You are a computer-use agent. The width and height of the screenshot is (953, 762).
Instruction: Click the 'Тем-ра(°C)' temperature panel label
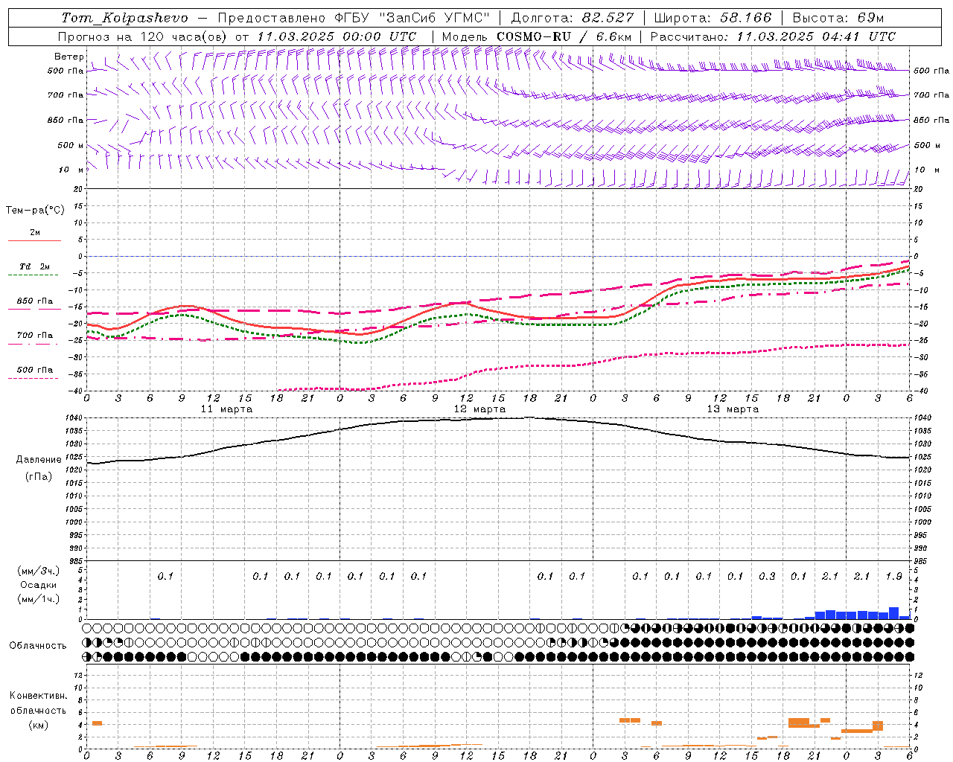coord(35,211)
